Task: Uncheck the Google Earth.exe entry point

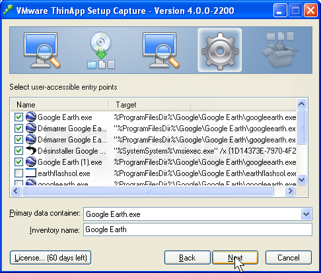Action: [x=18, y=117]
